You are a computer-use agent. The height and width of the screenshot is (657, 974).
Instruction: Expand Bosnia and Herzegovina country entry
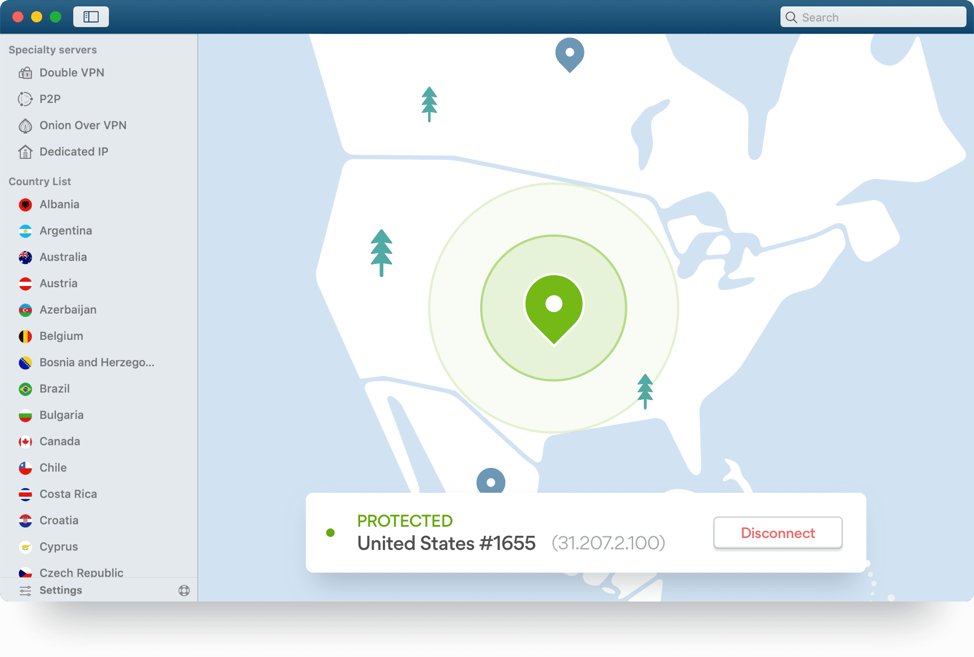click(96, 362)
